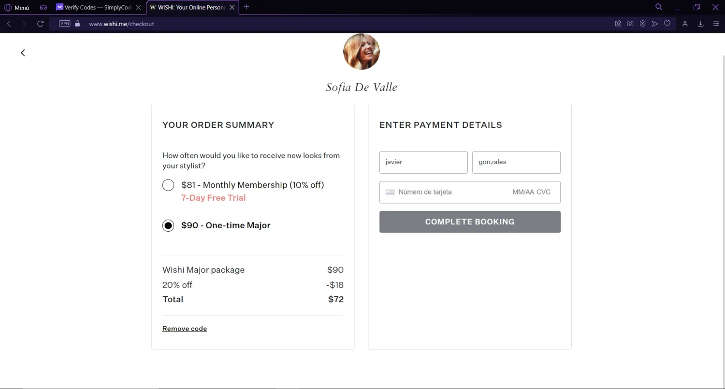Viewport: 725px width, 389px height.
Task: Click the Total $72 amount
Action: [x=336, y=299]
